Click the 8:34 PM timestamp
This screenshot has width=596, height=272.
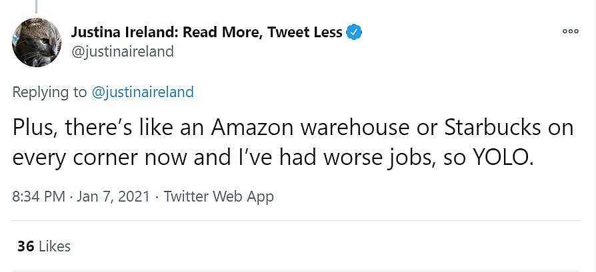(40, 196)
